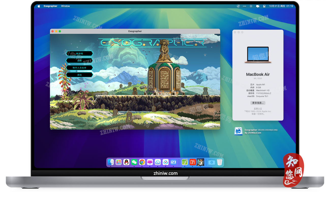Click the rocket icon in menu bar
Screen dimensions: 330x198
click(x=238, y=6)
